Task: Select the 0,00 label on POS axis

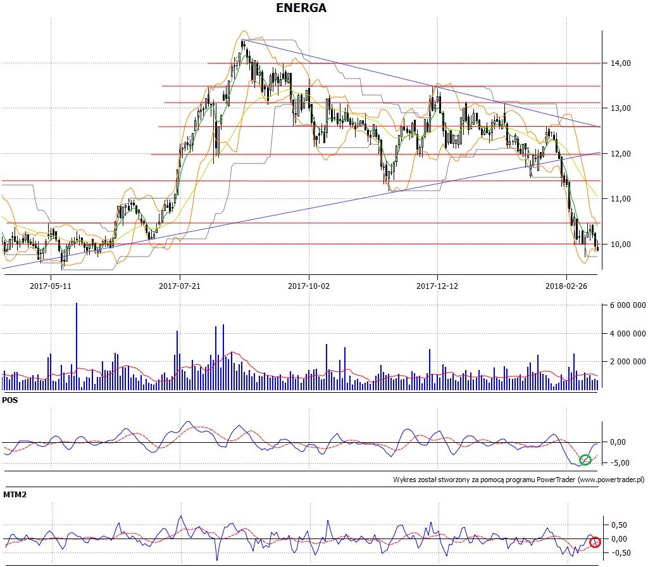Action: pyautogui.click(x=618, y=442)
